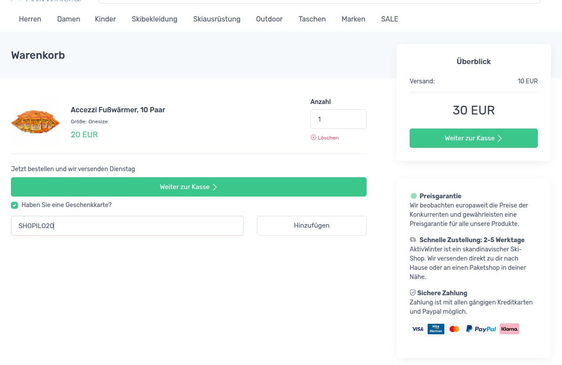
Task: Click the Visa Electron payment icon
Action: 436,329
